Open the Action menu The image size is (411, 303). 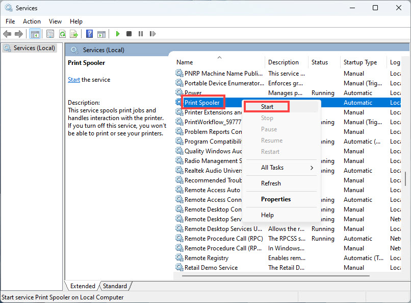(32, 21)
